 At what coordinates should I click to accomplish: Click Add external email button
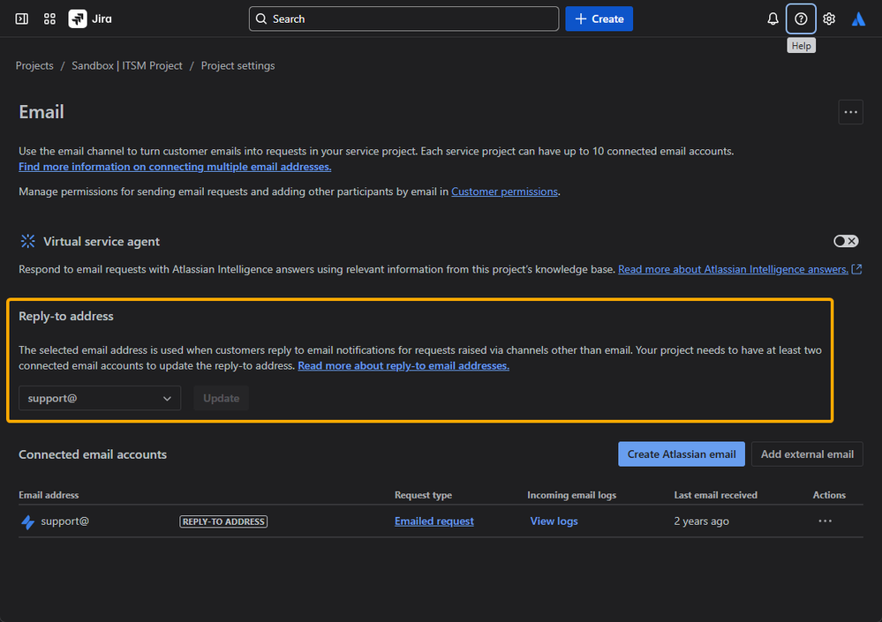807,454
